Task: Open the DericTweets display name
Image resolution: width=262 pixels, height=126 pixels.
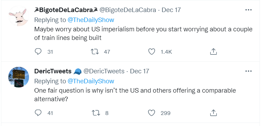Action: pyautogui.click(x=53, y=71)
